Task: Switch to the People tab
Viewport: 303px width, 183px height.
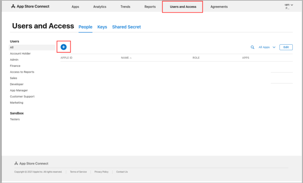Action: (x=86, y=27)
